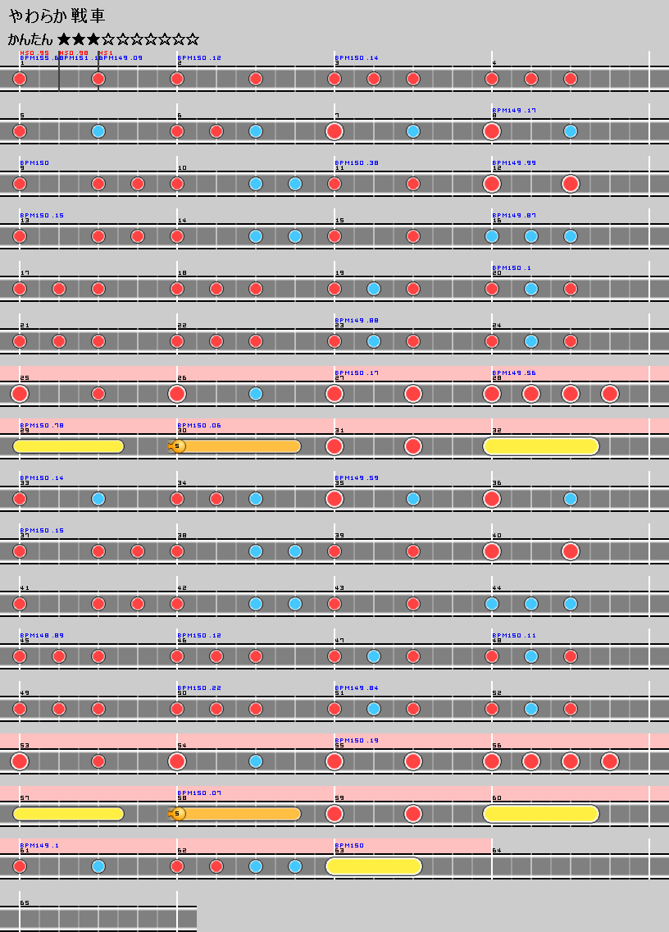
Task: Click the song title やわらか戦車
Action: (57, 16)
